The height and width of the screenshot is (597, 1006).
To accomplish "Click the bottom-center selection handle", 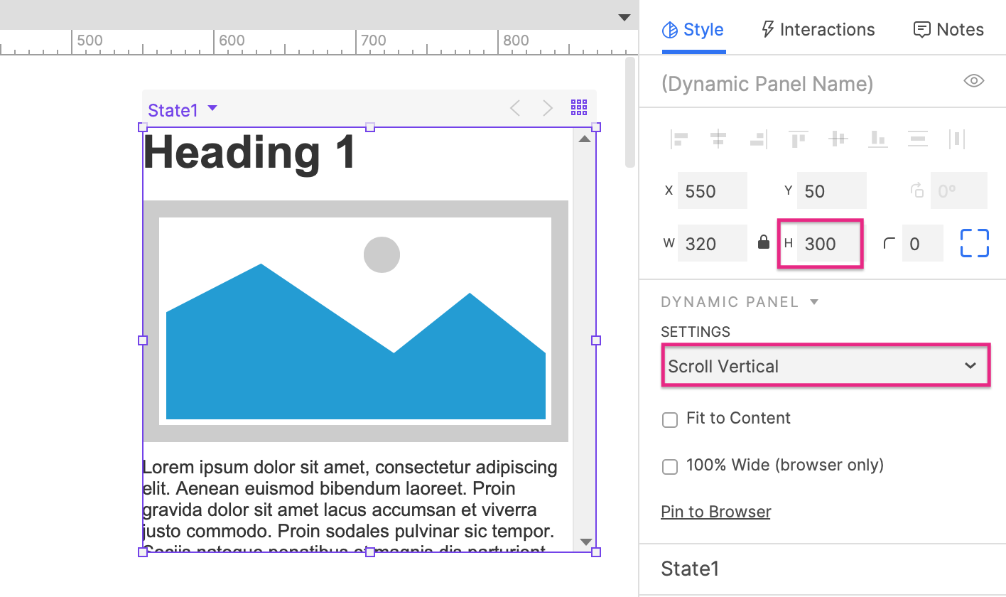I will click(369, 552).
